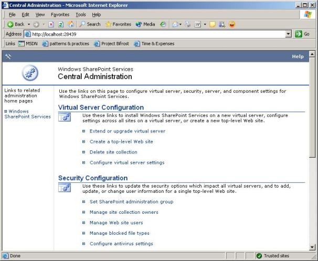Click the Mail toolbar icon
318x261 pixels.
(175, 25)
